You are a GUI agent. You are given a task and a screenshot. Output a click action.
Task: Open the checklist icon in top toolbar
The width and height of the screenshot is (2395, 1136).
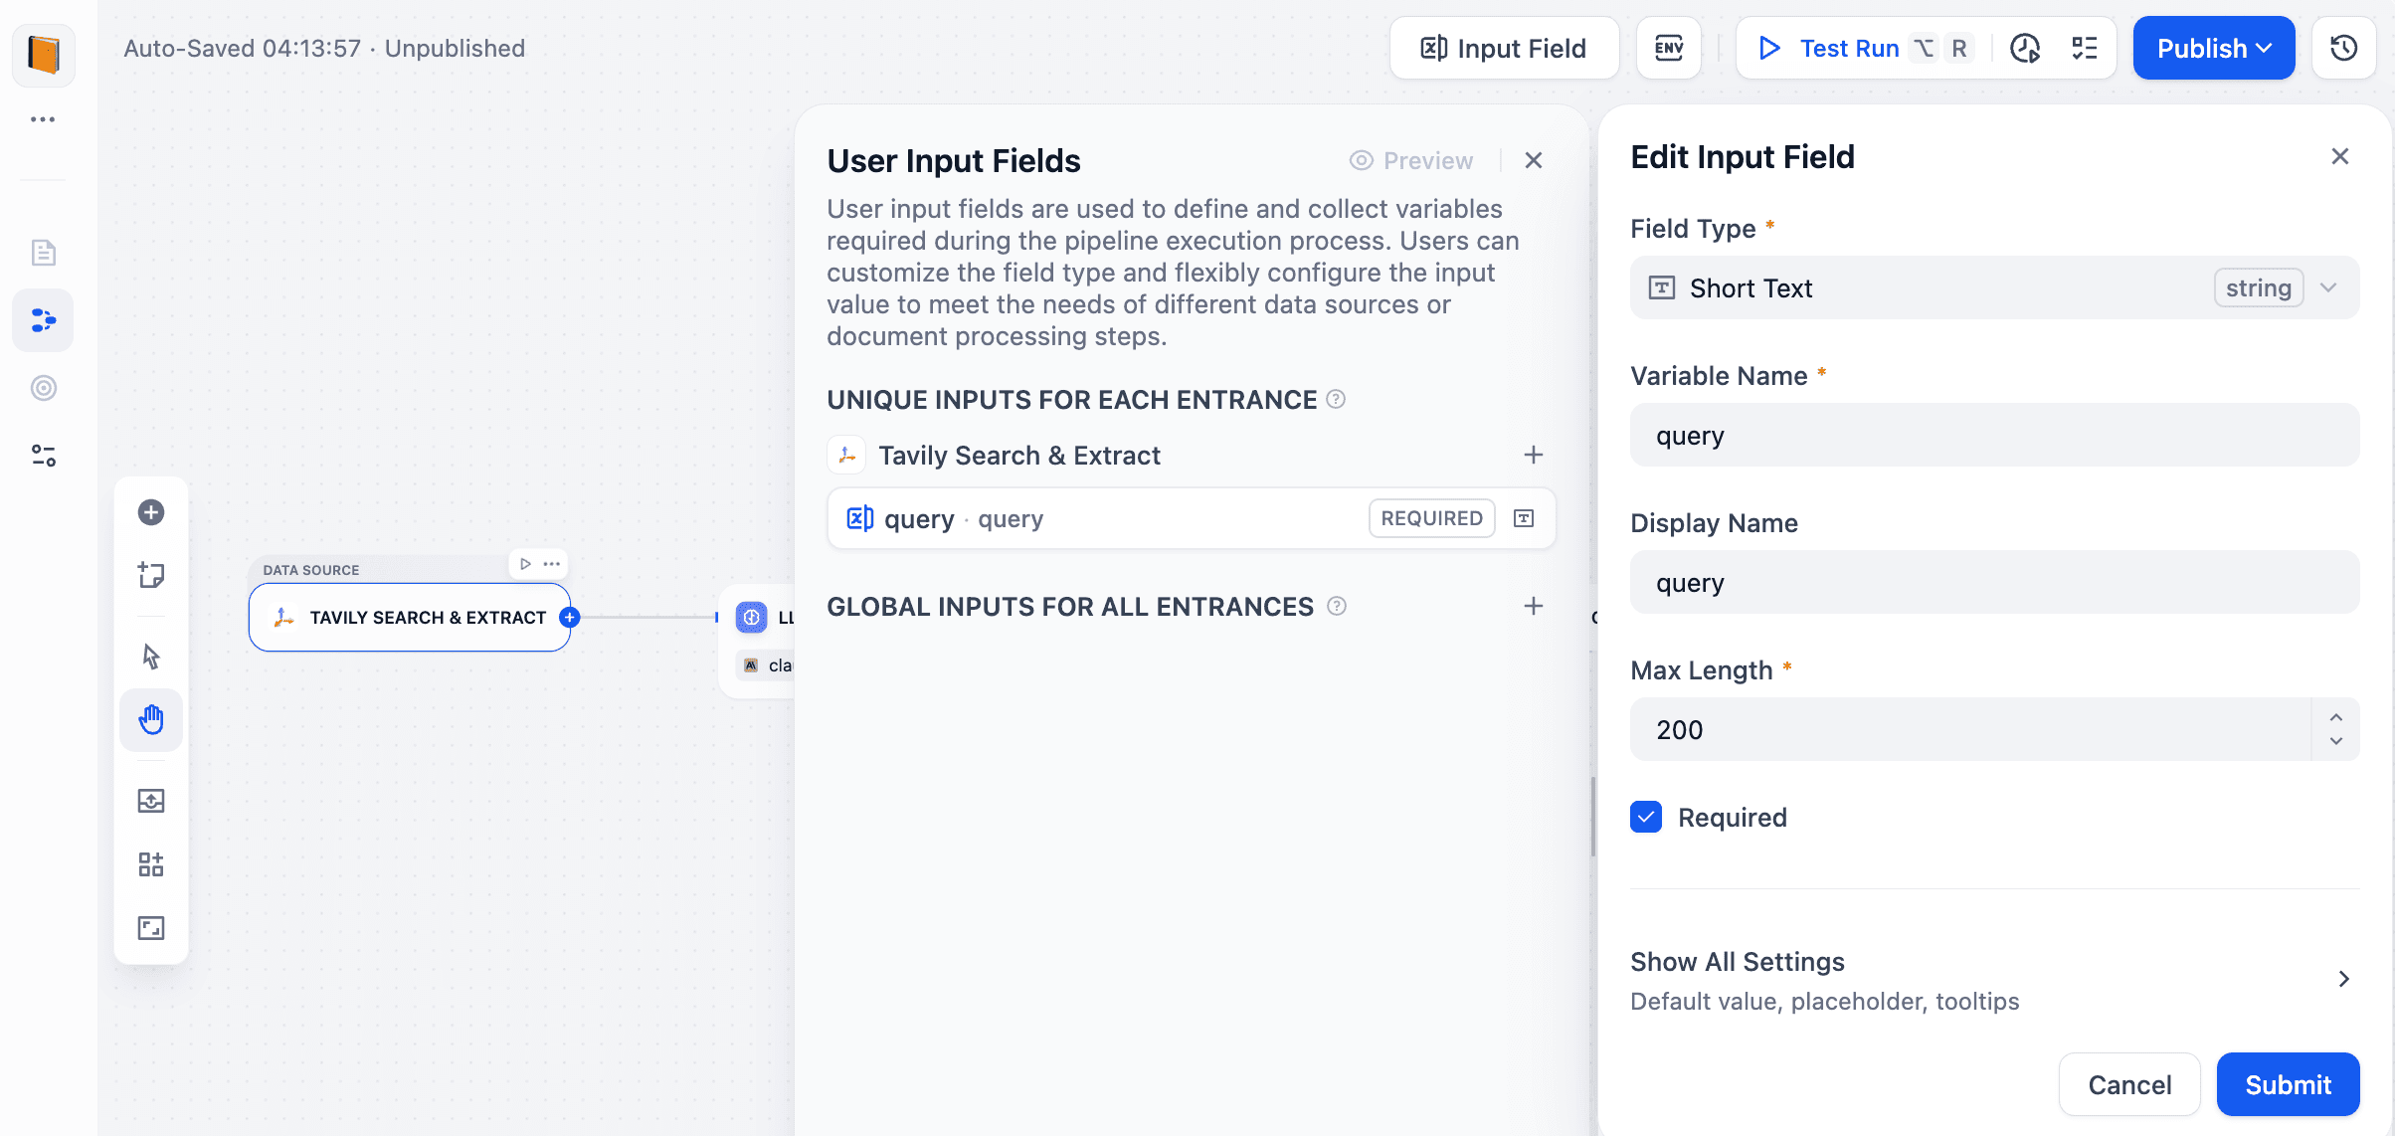coord(2084,48)
